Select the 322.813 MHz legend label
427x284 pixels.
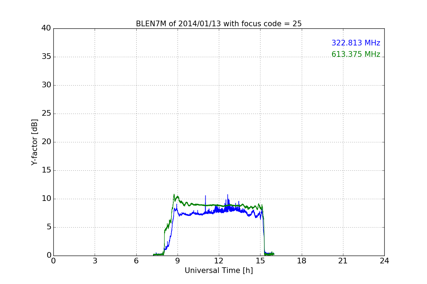click(356, 43)
